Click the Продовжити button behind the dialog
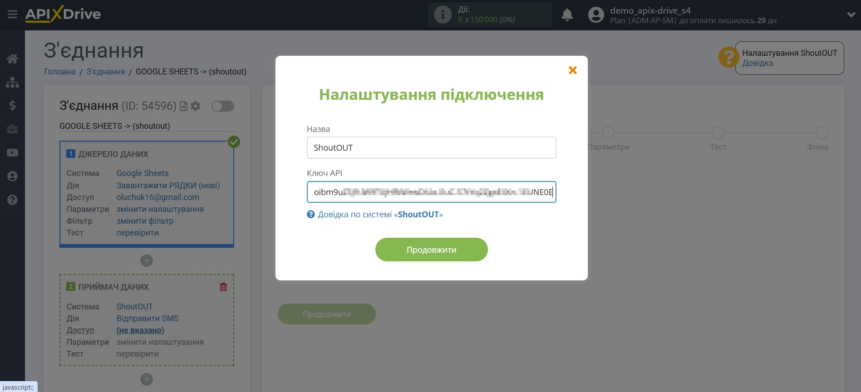Viewport: 861px width, 392px height. click(x=326, y=314)
